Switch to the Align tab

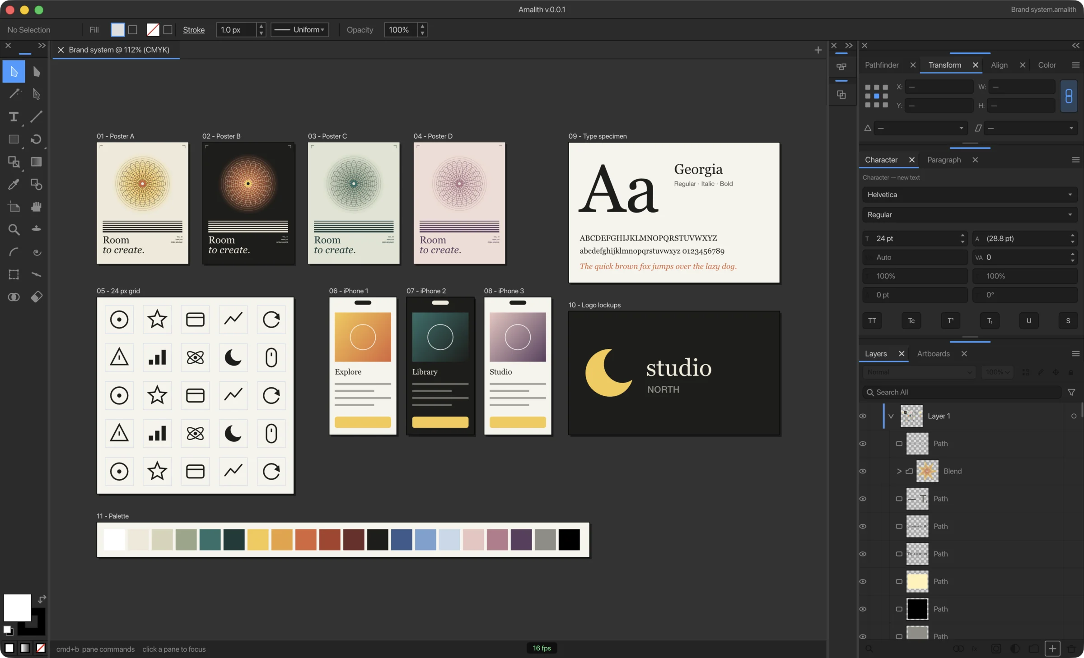(x=999, y=65)
